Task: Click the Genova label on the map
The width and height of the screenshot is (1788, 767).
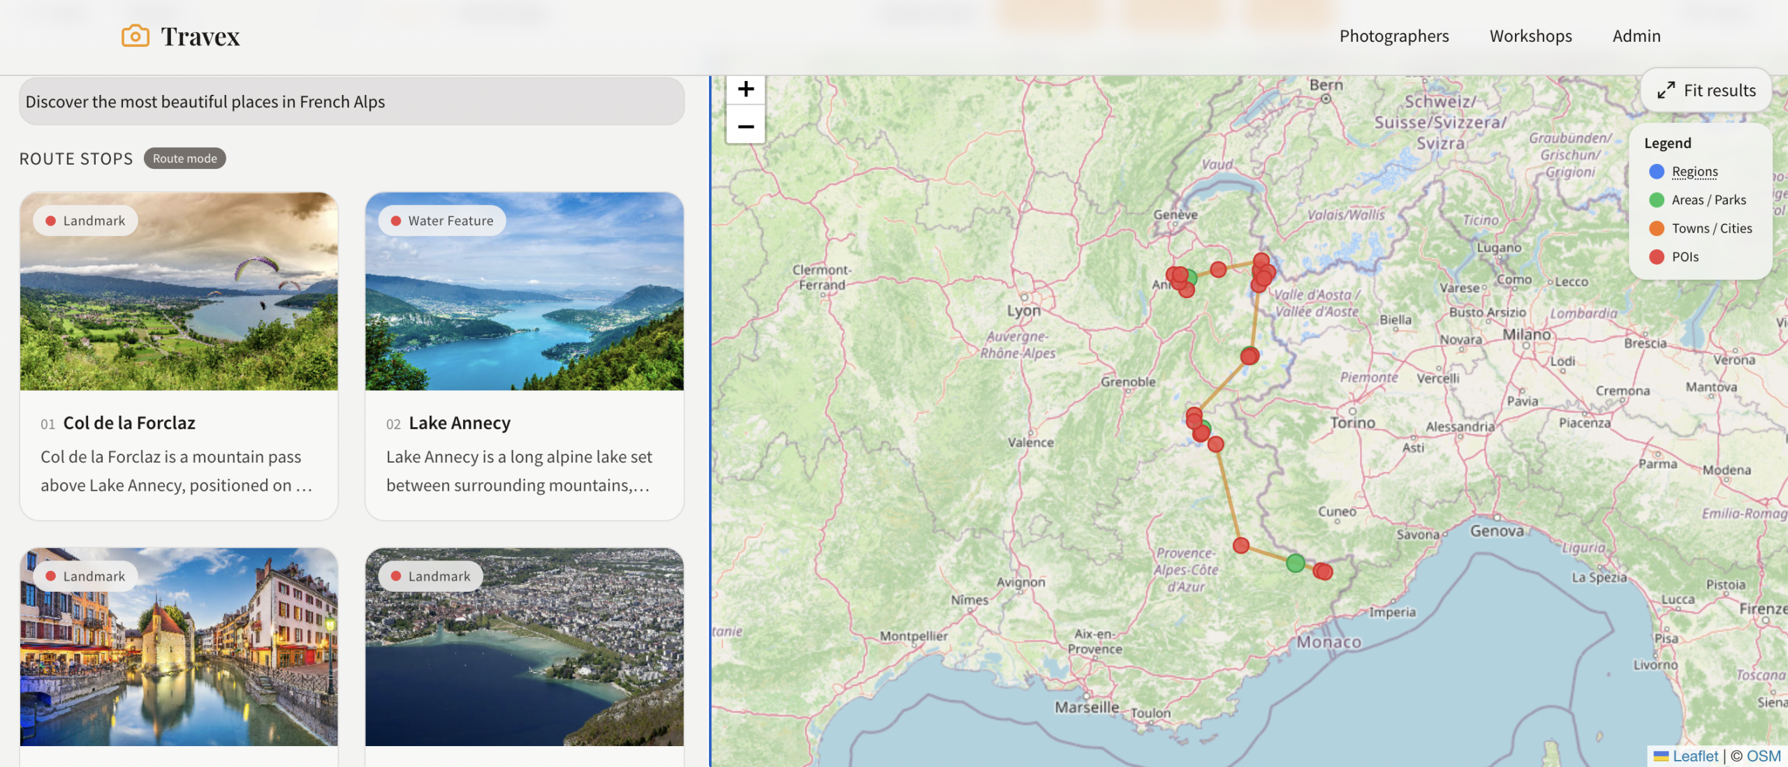Action: (x=1497, y=531)
